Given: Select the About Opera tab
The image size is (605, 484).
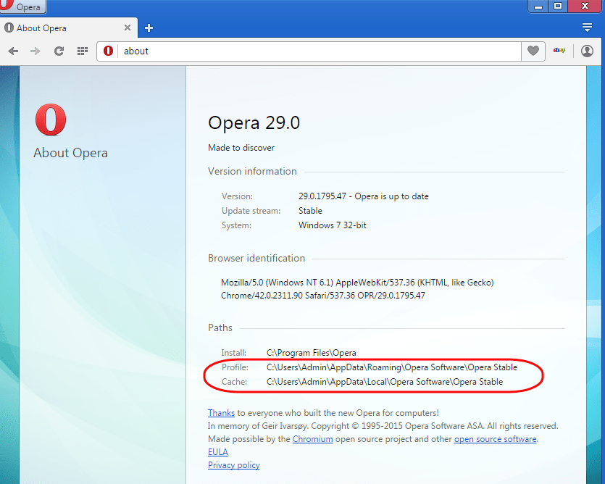Looking at the screenshot, I should [x=69, y=28].
